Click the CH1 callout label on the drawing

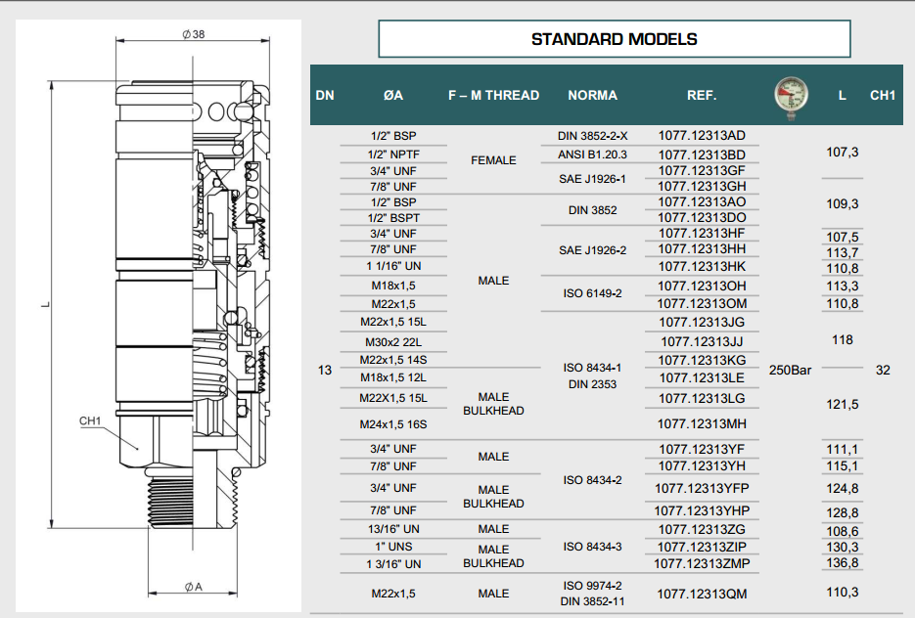(x=91, y=421)
